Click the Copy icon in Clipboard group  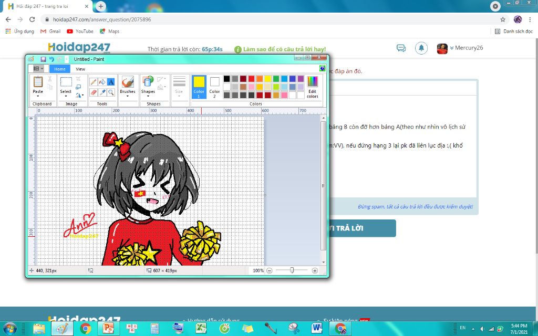click(50, 87)
